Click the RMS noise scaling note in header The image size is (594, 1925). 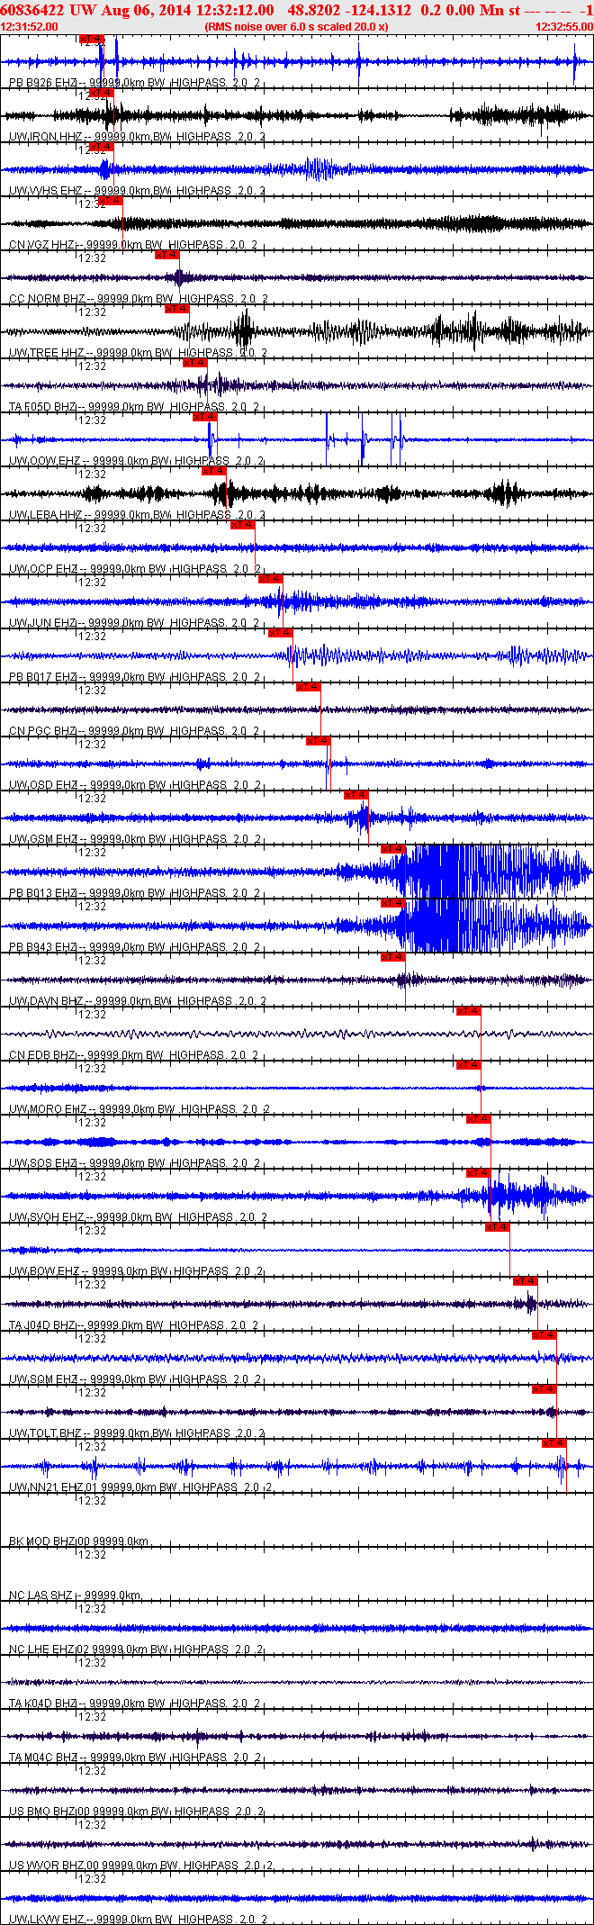tap(296, 27)
